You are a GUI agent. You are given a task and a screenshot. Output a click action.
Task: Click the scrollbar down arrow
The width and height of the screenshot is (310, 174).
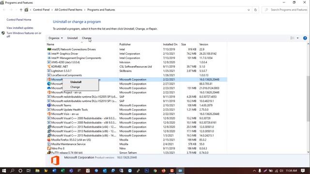(x=308, y=152)
